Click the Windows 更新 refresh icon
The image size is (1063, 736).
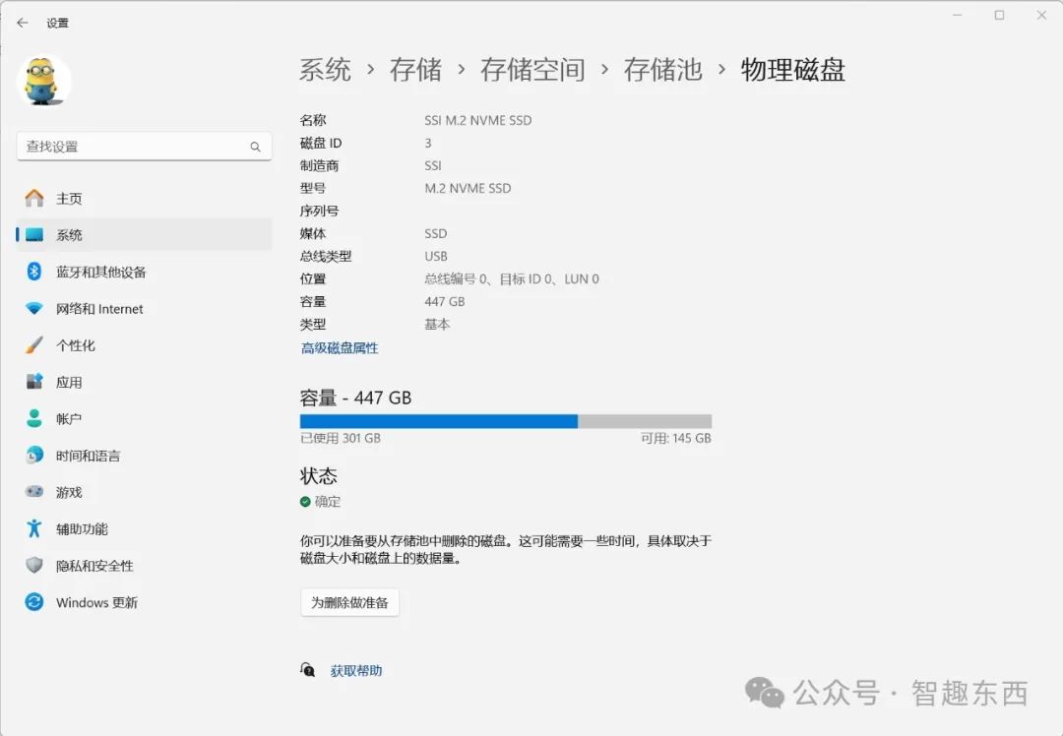coord(33,602)
